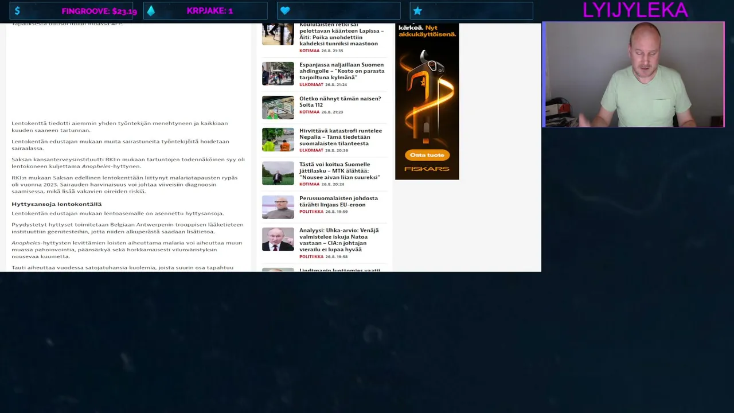
Task: Click the ULKOMAAT tag under the Espanjassa story
Action: (311, 85)
